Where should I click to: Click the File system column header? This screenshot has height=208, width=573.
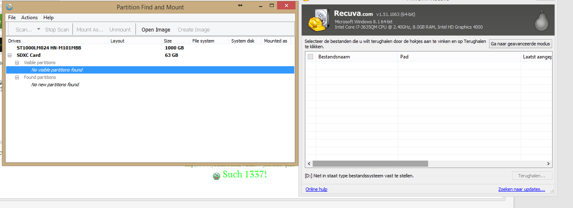(x=210, y=41)
